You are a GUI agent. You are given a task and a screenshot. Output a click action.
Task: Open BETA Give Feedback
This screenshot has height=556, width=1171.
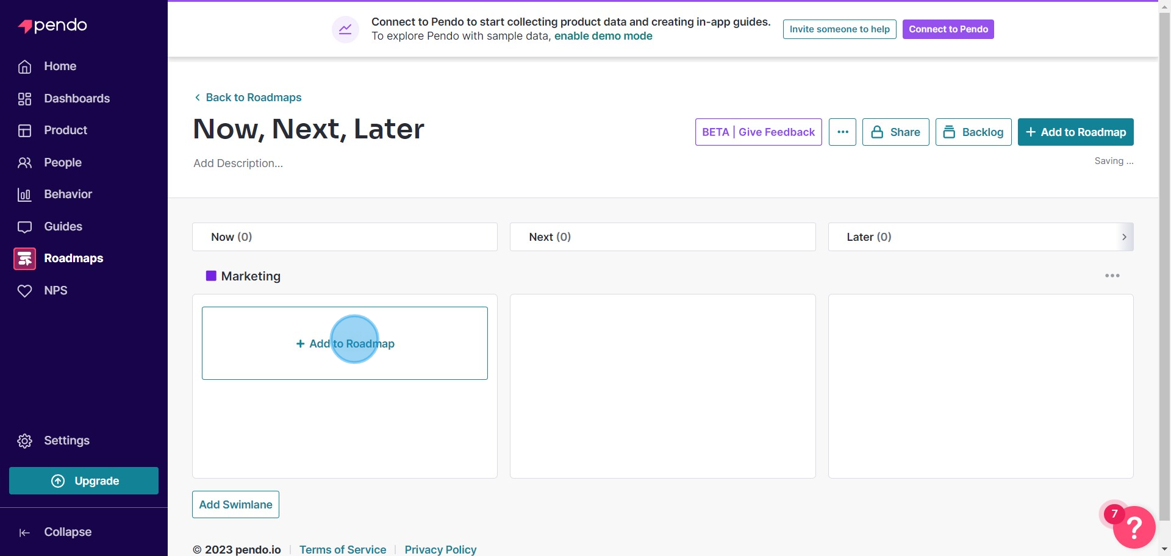(x=758, y=132)
